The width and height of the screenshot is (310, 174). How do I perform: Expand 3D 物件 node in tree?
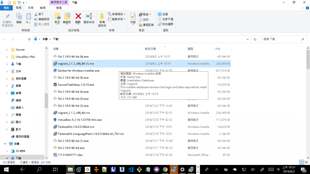7,151
